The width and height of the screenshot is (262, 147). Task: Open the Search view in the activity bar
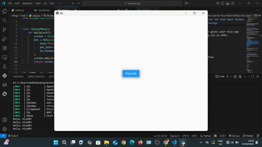[5, 20]
